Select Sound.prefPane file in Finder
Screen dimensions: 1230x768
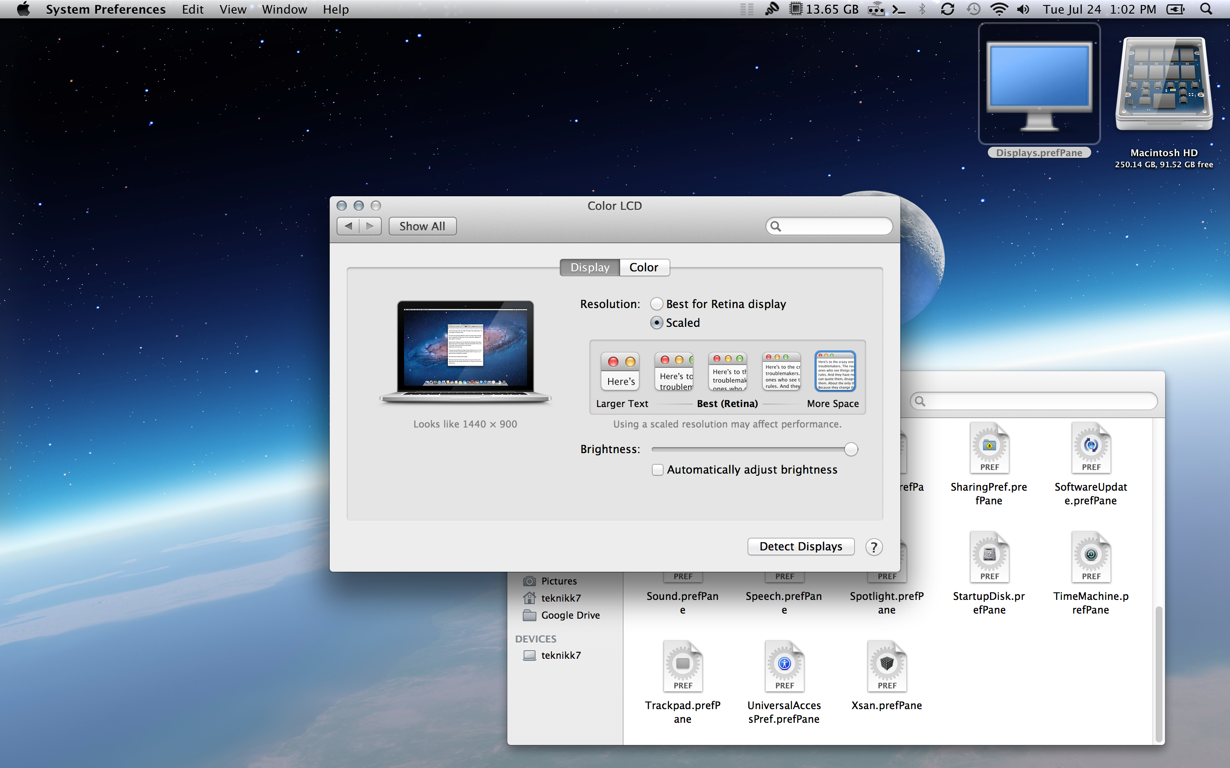[682, 594]
